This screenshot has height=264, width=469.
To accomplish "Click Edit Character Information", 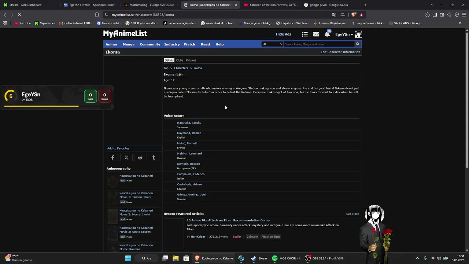I will [340, 52].
